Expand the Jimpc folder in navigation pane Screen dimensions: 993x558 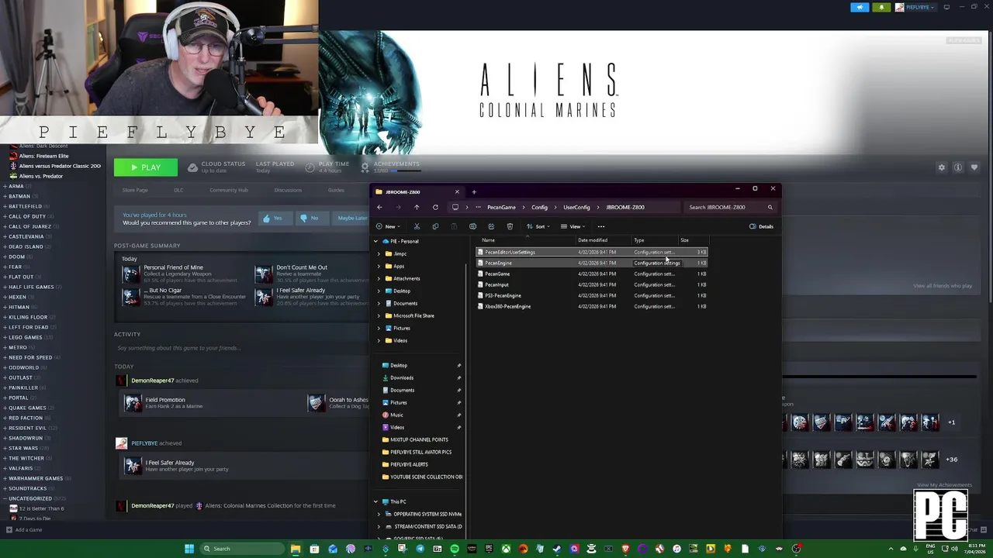(379, 253)
